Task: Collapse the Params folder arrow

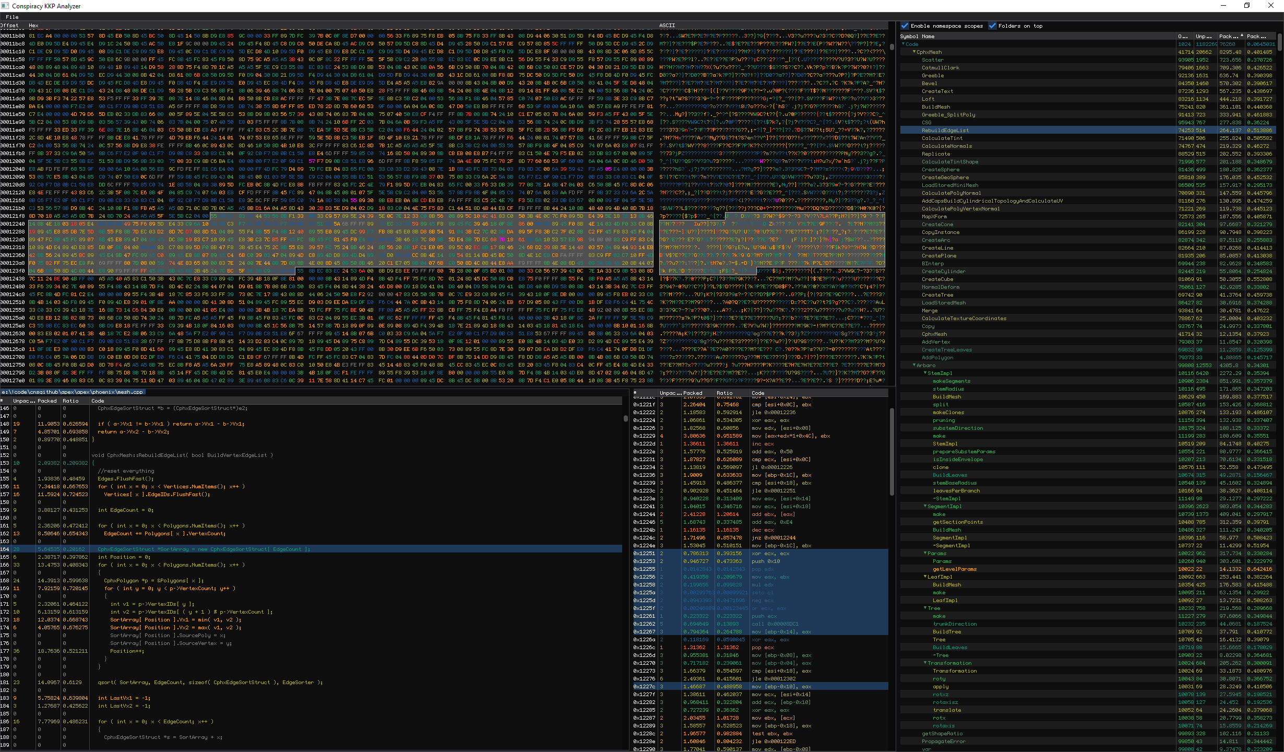Action: 925,553
